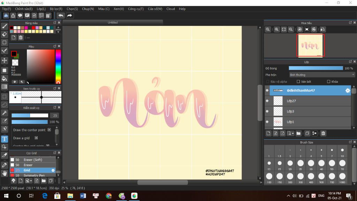
Task: Hide the Lớp27 layer
Action: pos(267,101)
